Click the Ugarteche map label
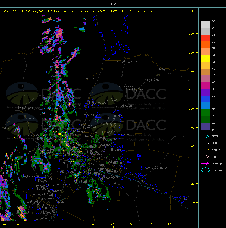 click(x=67, y=172)
